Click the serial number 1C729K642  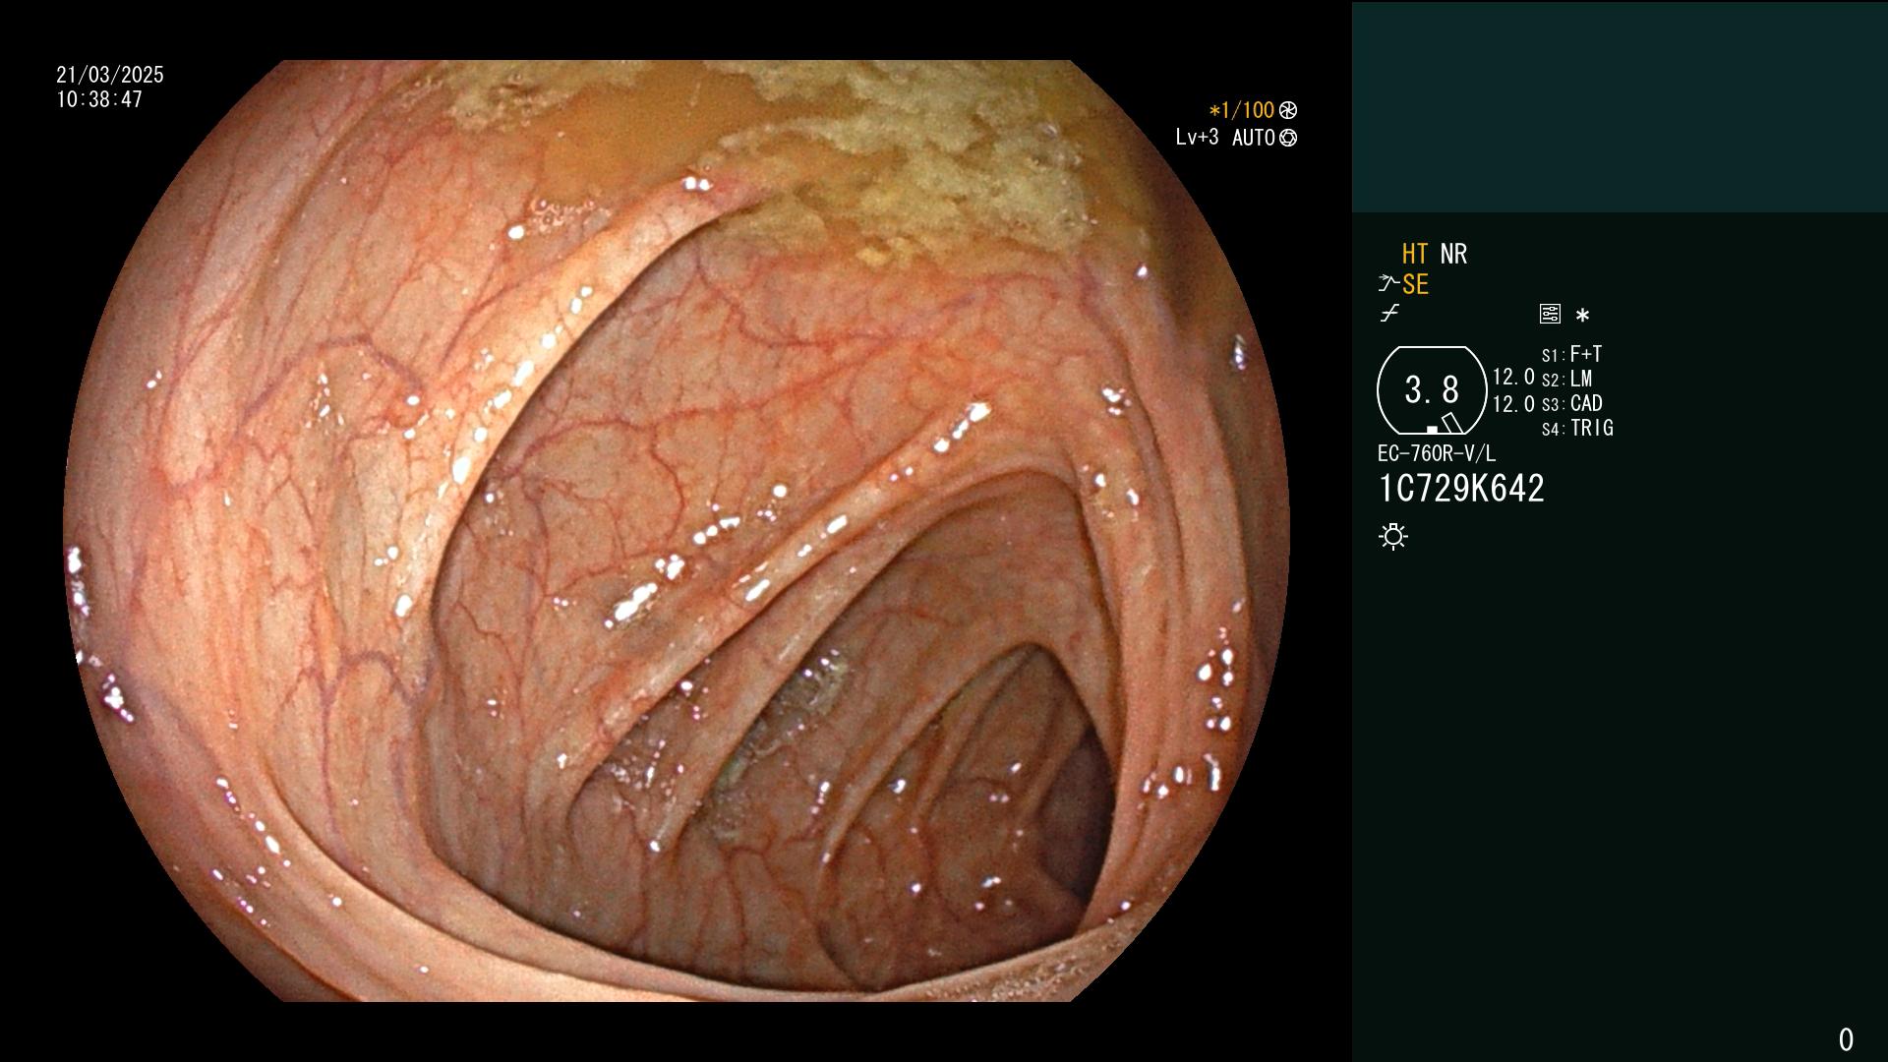[x=1461, y=489]
